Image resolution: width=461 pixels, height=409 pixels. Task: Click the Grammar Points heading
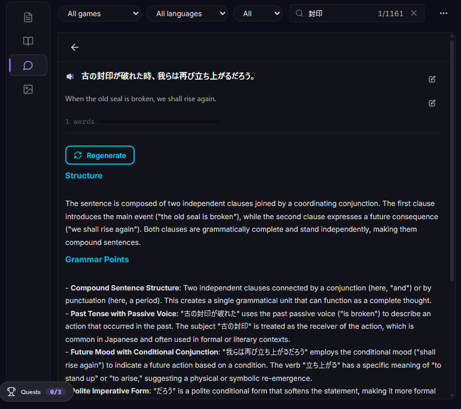click(x=97, y=259)
